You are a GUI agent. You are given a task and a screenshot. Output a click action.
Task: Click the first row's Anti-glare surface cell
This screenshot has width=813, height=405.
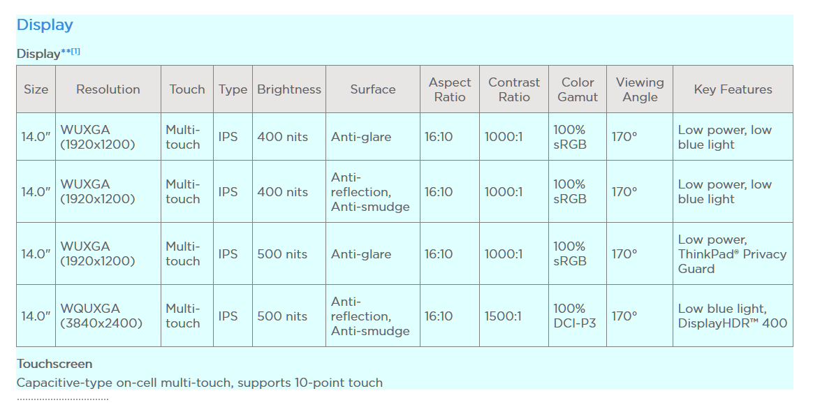[373, 137]
